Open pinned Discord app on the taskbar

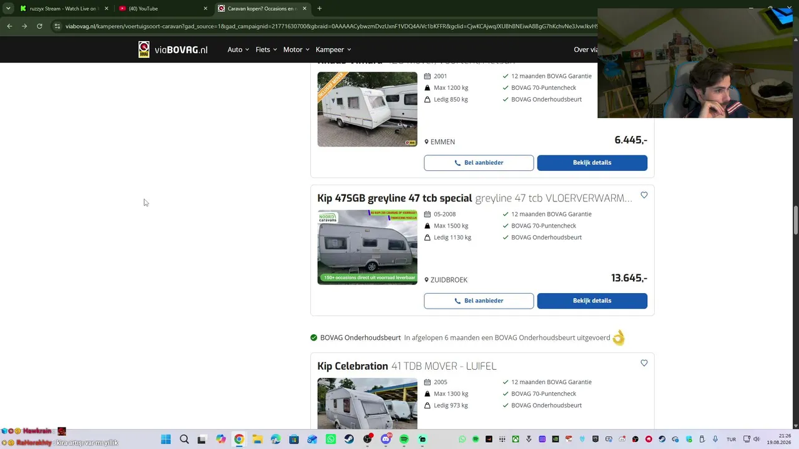click(x=386, y=439)
